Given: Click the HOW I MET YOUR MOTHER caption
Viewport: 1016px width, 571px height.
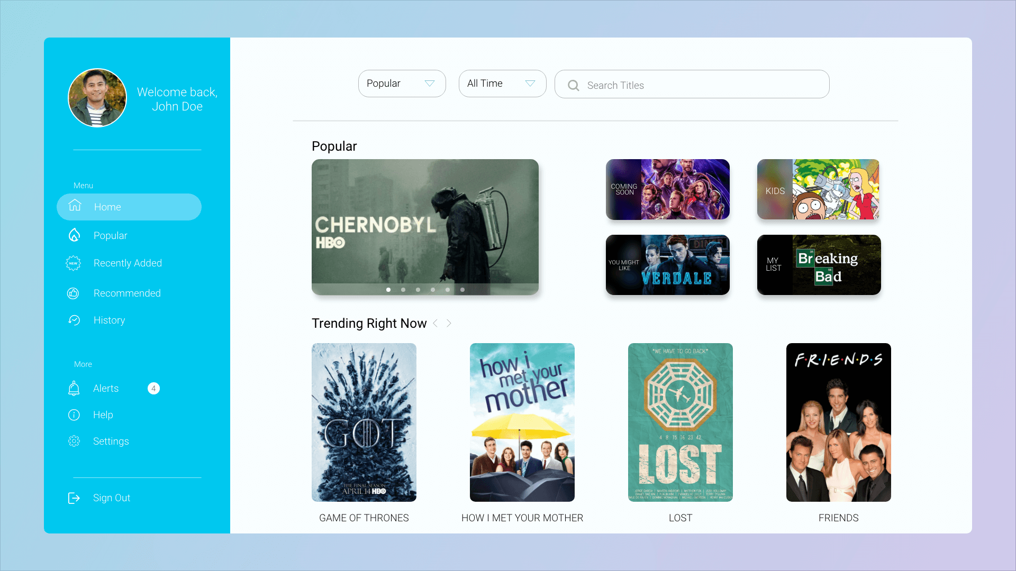Looking at the screenshot, I should (x=522, y=518).
